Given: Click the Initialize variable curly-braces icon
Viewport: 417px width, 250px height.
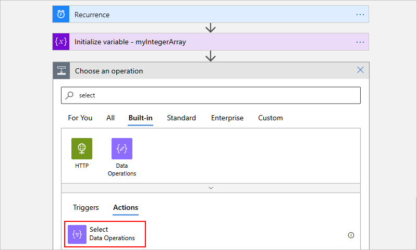Looking at the screenshot, I should coord(60,42).
